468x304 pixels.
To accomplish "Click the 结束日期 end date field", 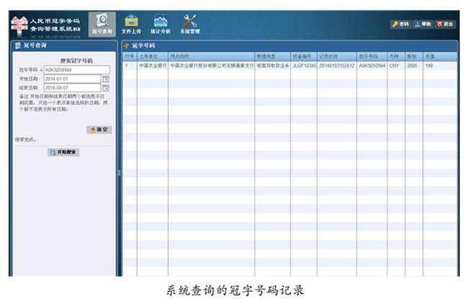I will pyautogui.click(x=71, y=88).
